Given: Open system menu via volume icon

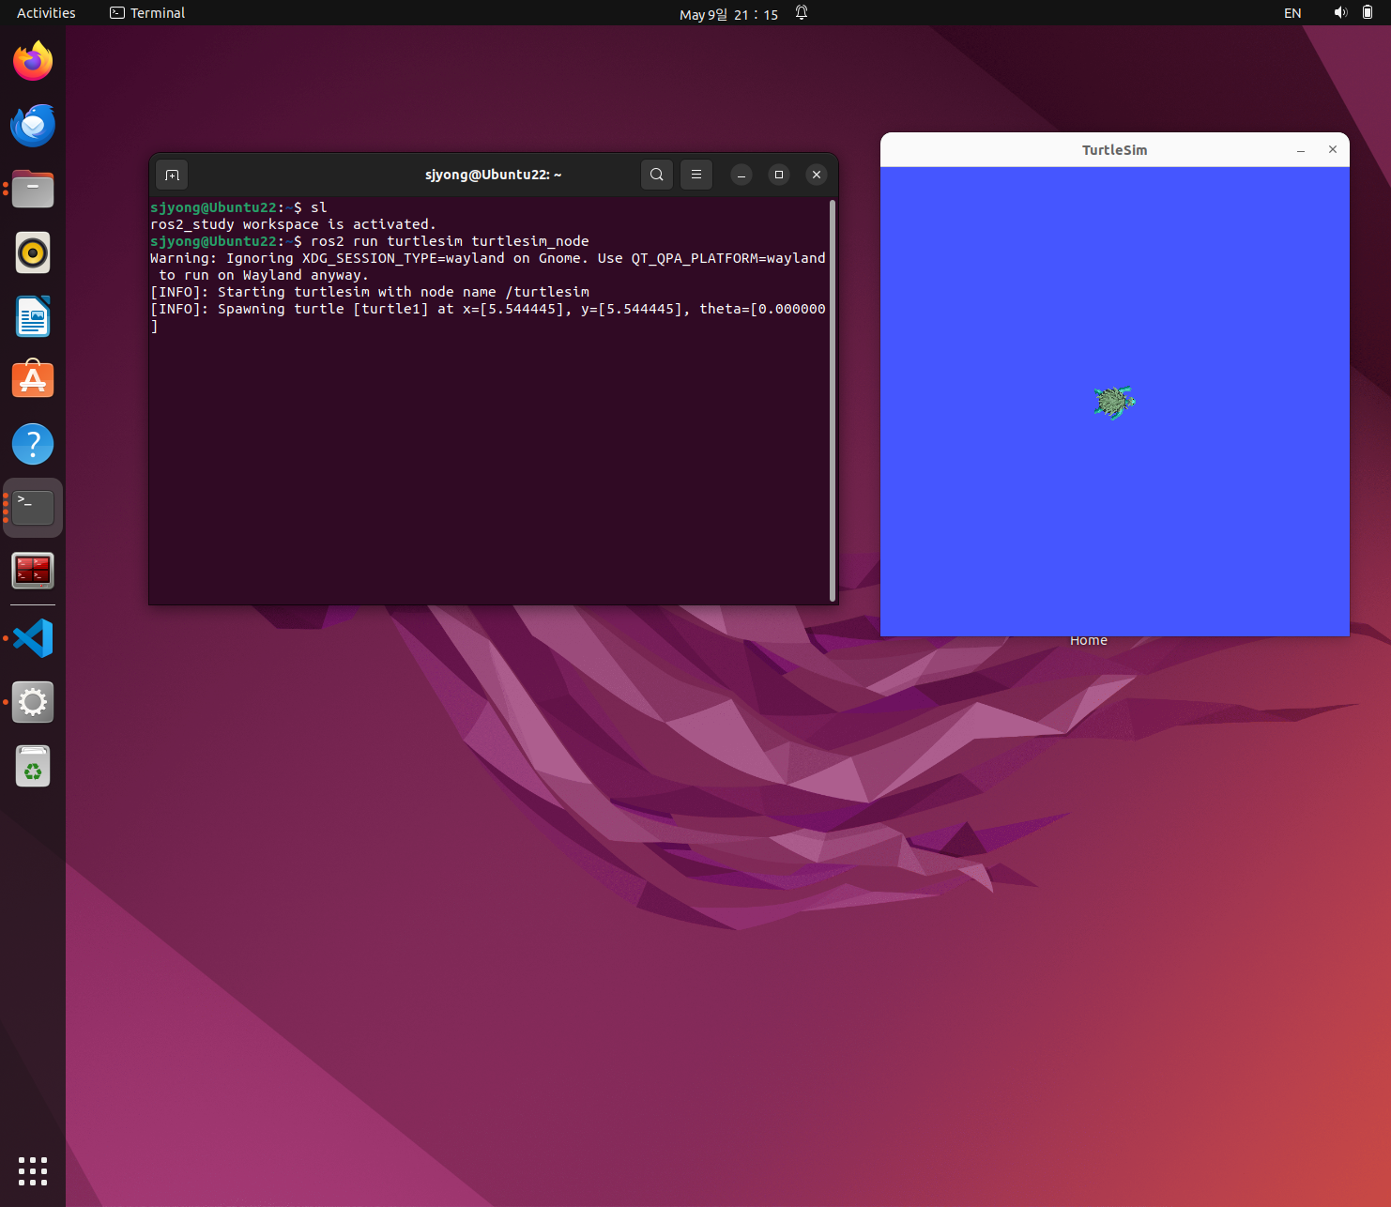Looking at the screenshot, I should [x=1340, y=13].
